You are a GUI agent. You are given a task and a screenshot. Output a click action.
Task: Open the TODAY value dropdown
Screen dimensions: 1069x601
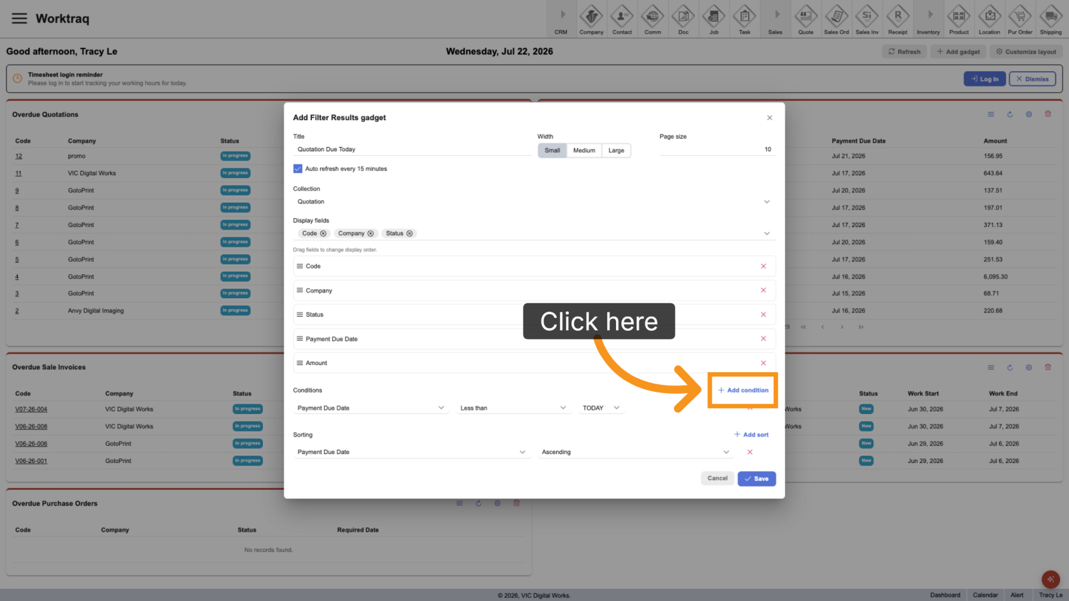[x=601, y=408]
